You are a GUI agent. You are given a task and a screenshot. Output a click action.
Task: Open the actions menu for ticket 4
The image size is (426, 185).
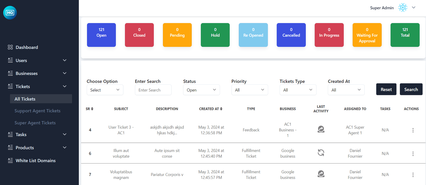pyautogui.click(x=413, y=130)
